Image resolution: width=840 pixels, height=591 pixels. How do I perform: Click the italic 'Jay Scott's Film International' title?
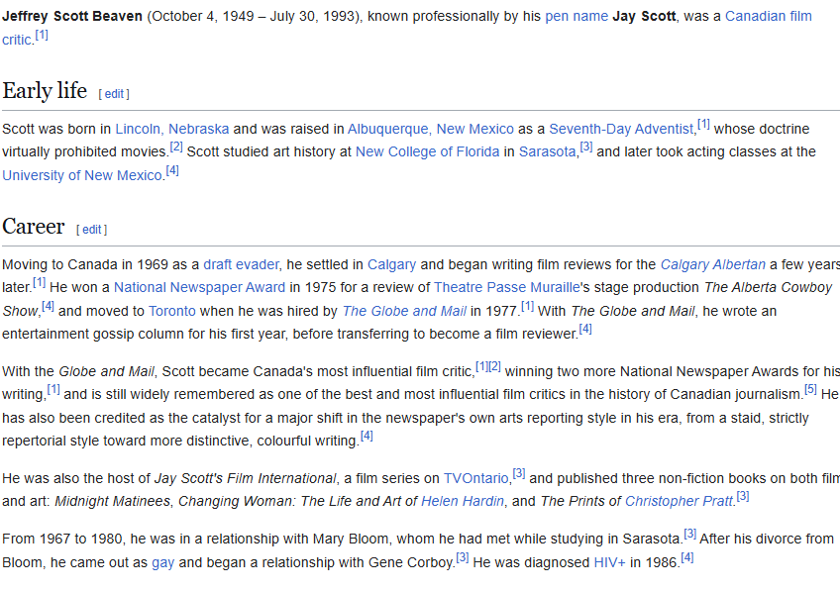246,478
